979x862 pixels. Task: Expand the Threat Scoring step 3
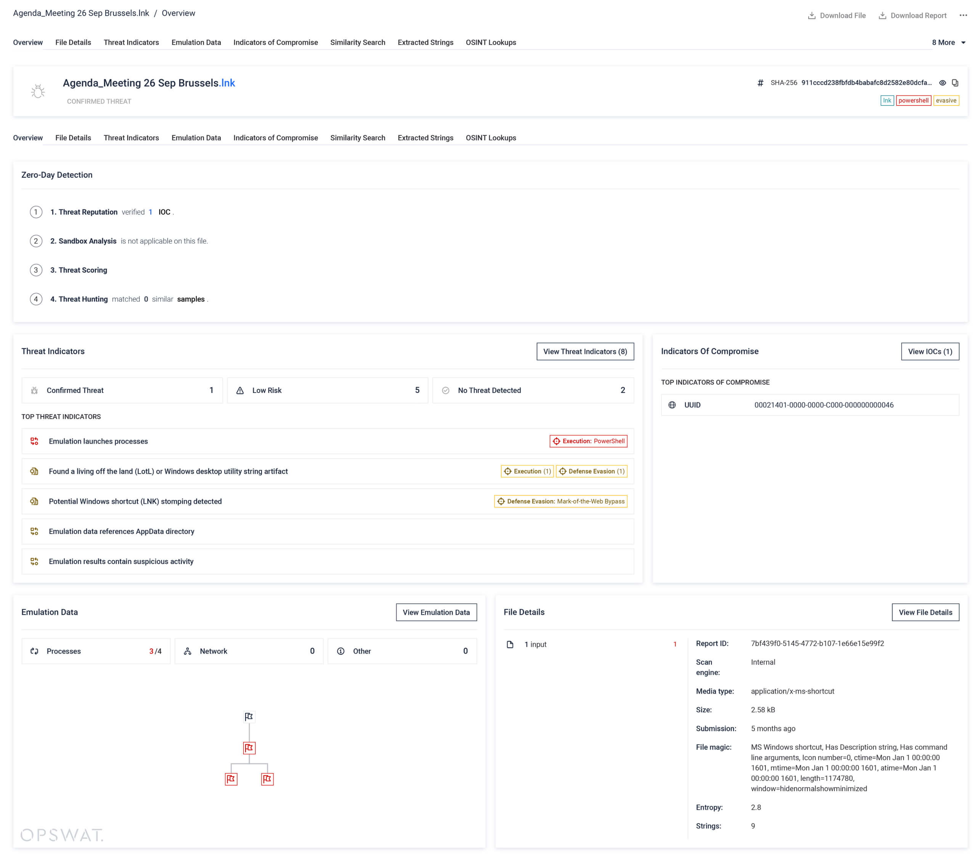(79, 270)
